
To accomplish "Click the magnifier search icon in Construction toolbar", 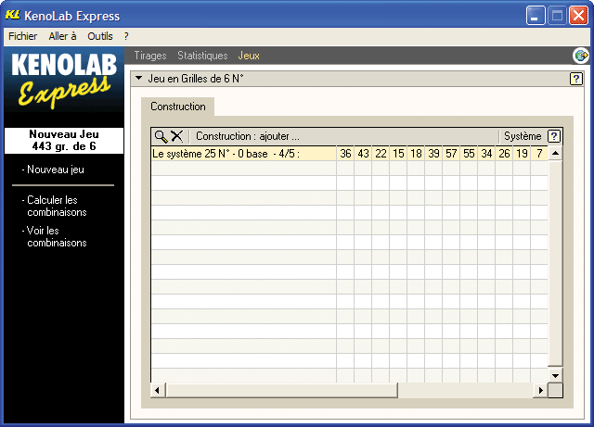I will (x=161, y=136).
